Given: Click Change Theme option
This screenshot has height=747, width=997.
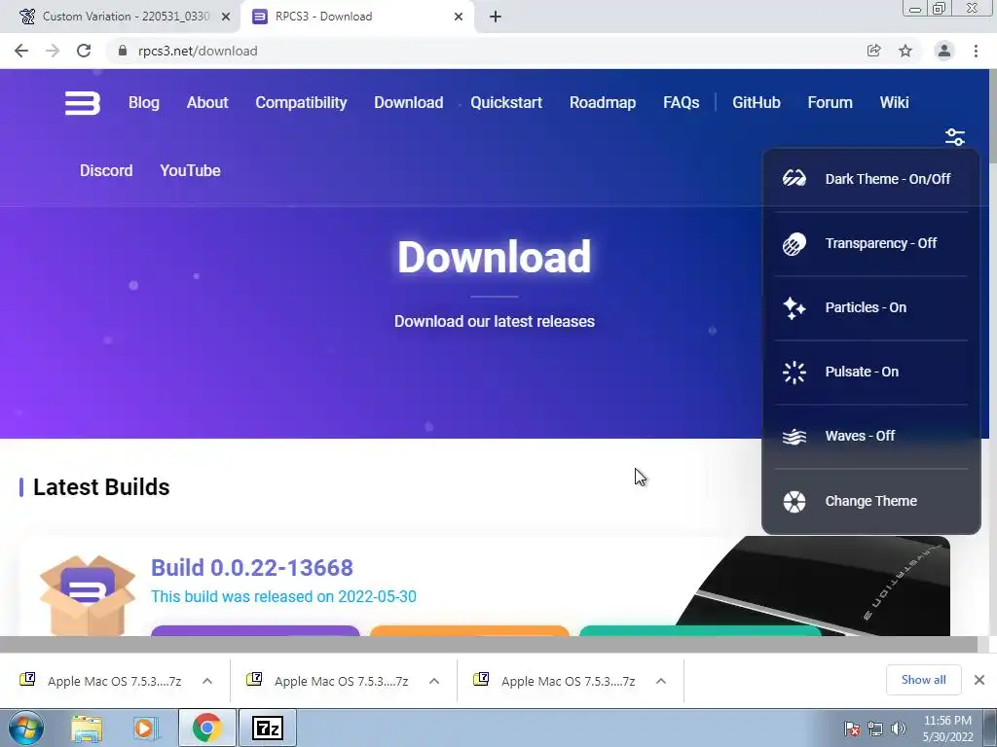Looking at the screenshot, I should (x=871, y=501).
